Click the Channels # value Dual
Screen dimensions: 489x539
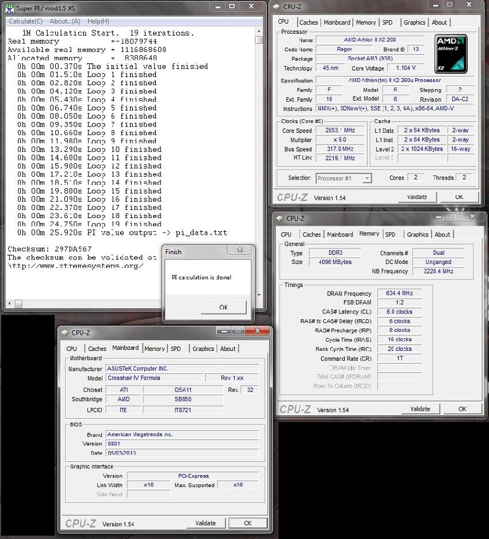coord(438,253)
